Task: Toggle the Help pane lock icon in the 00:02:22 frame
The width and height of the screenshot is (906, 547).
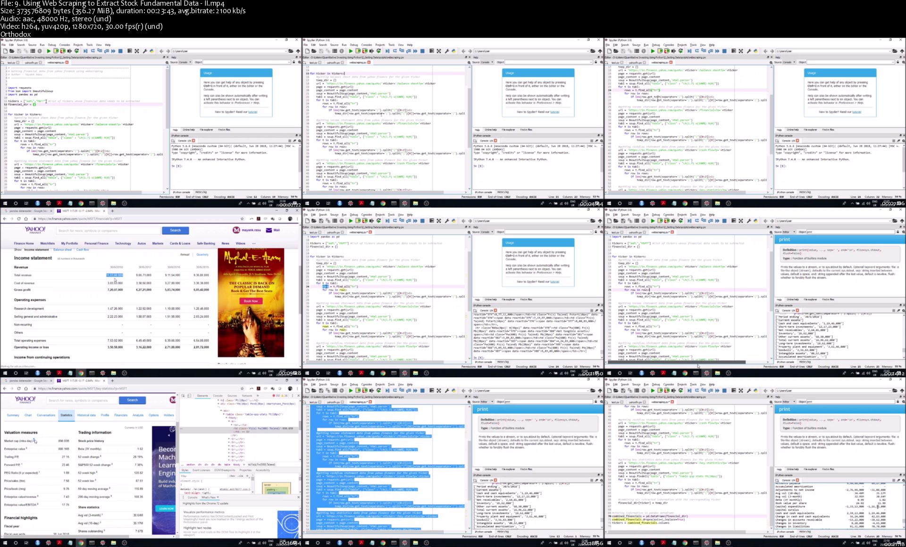Action: [294, 62]
